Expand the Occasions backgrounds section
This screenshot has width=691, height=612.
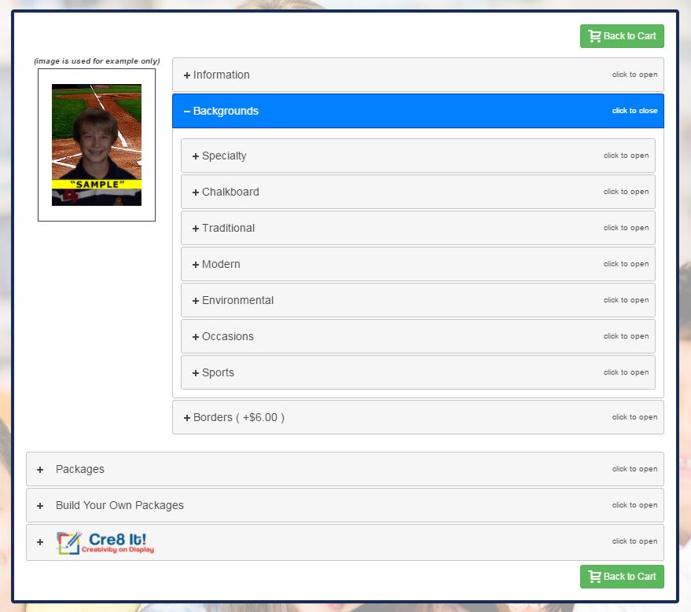pyautogui.click(x=227, y=337)
